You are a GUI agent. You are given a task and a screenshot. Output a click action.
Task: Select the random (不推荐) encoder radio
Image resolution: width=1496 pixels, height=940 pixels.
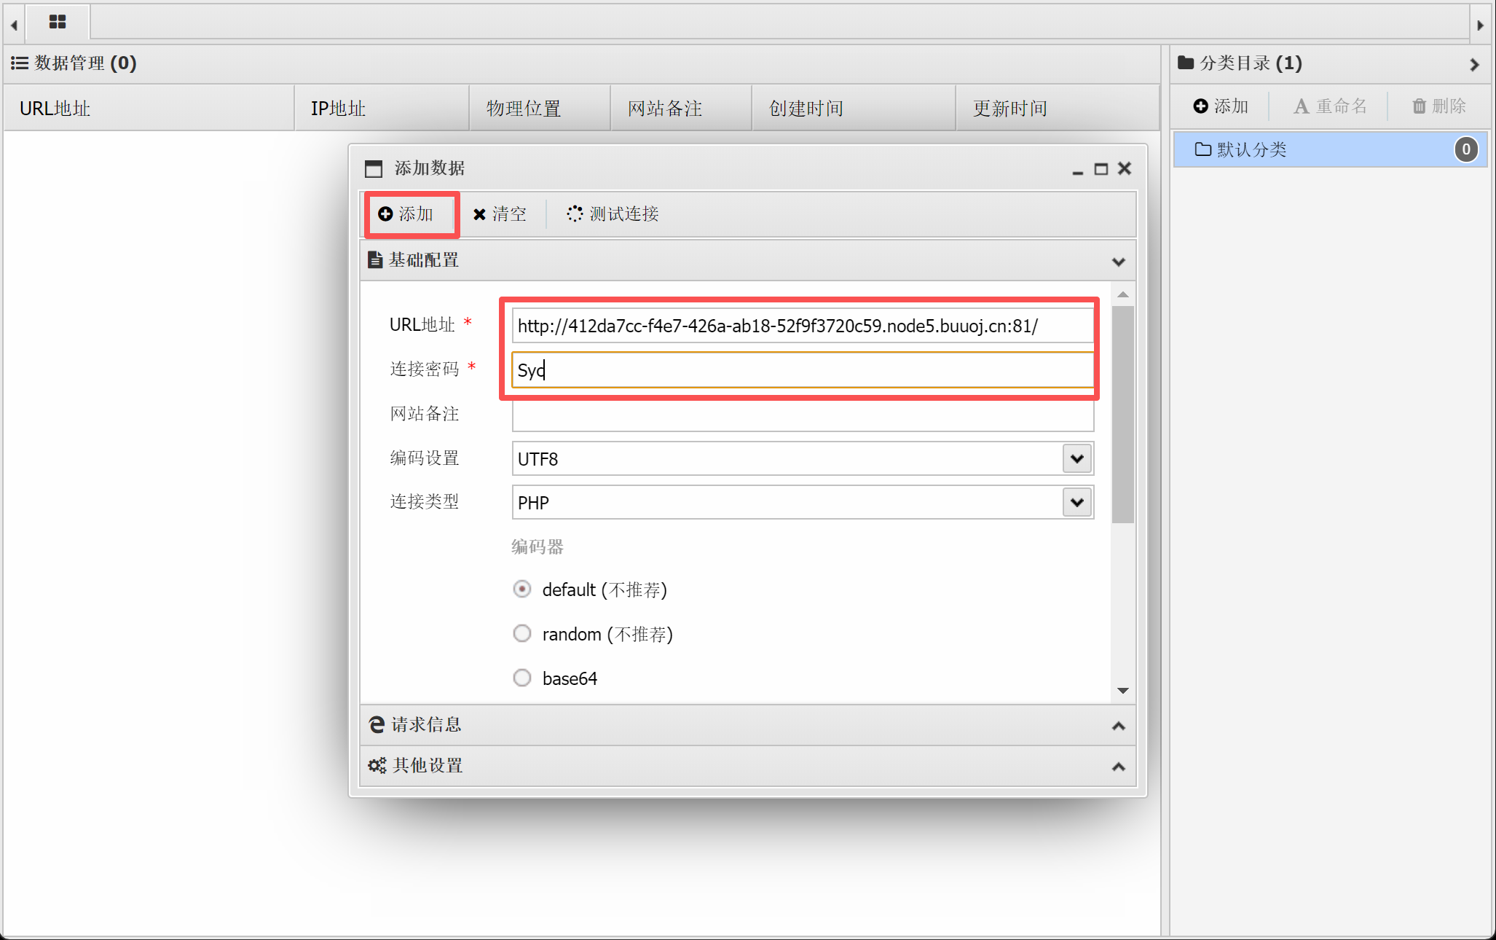pyautogui.click(x=522, y=633)
